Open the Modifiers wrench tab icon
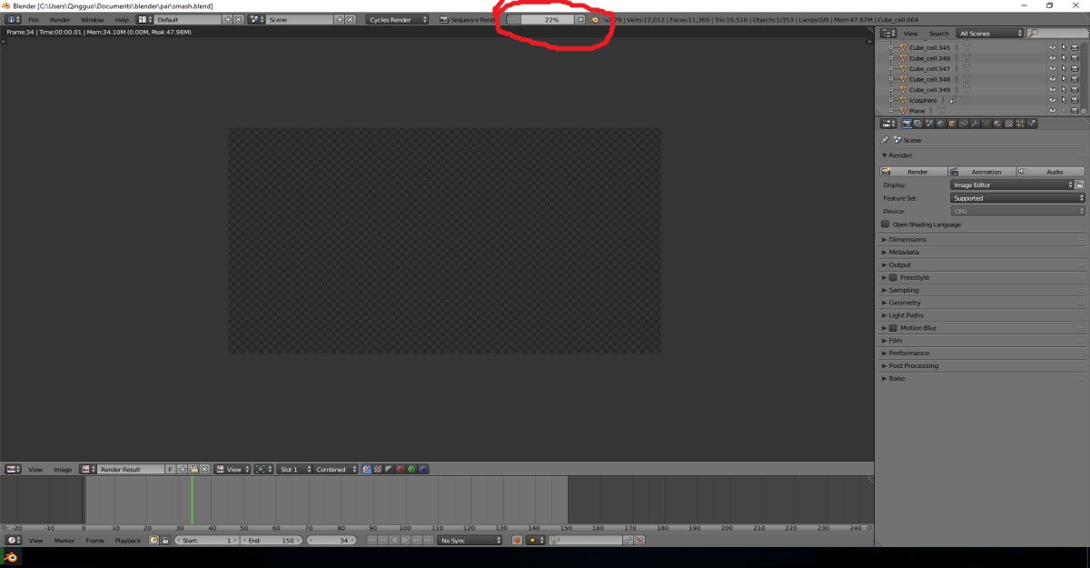The image size is (1090, 568). pyautogui.click(x=975, y=124)
